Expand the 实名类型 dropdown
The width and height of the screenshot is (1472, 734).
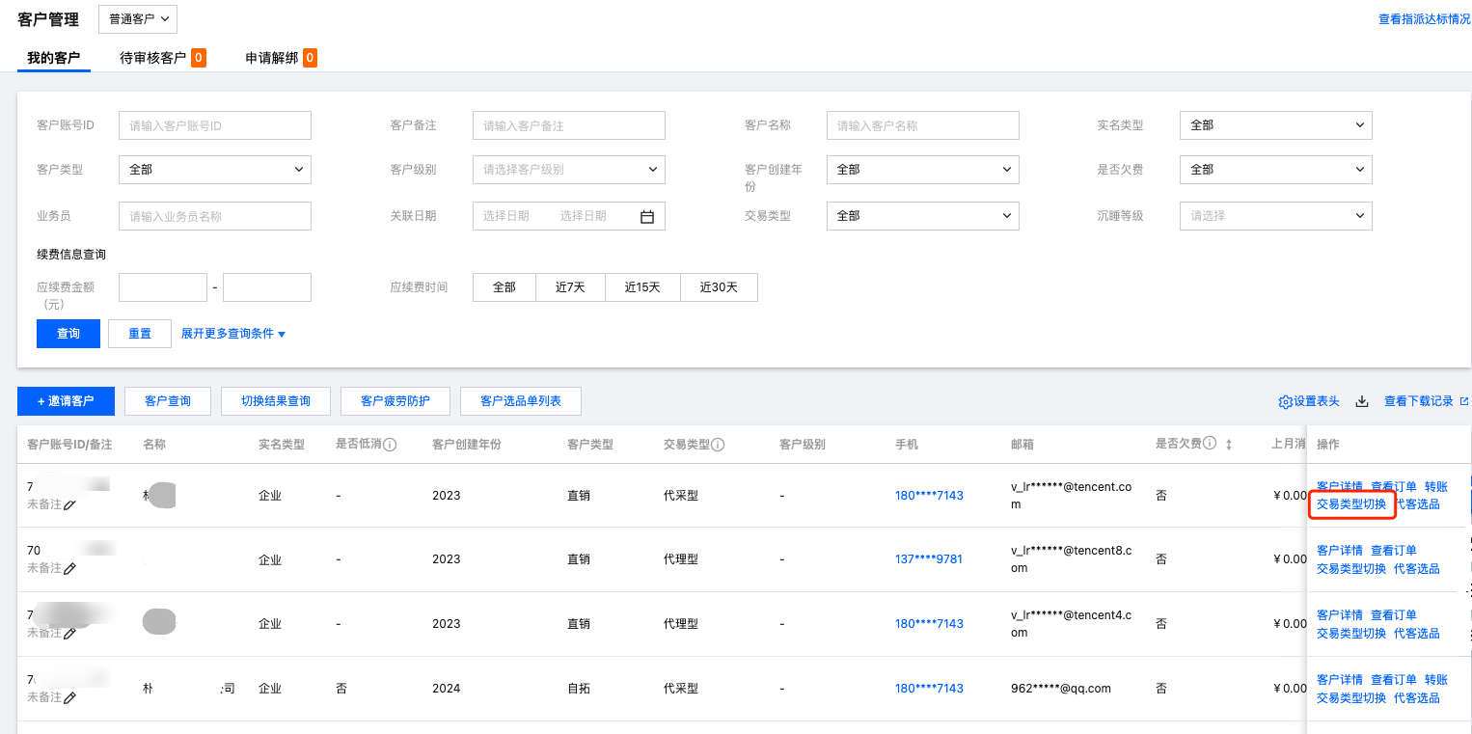pos(1275,125)
